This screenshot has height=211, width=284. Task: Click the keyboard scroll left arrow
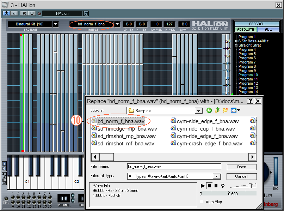click(4, 169)
